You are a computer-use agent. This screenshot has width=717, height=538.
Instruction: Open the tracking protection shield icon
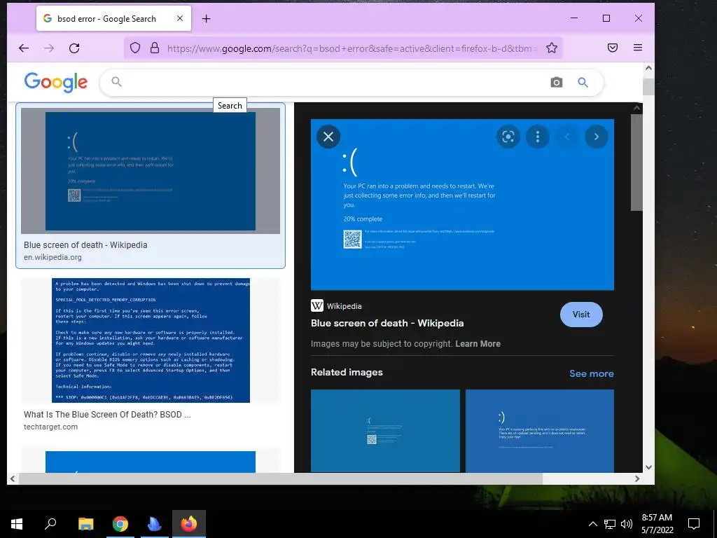(x=135, y=48)
